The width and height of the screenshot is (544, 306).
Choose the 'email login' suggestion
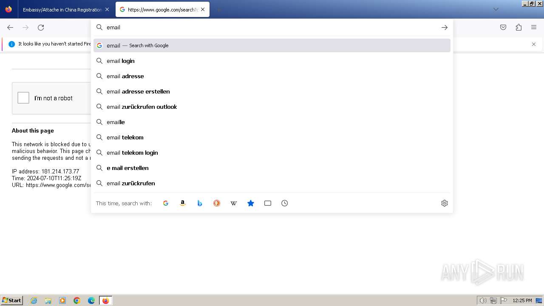[272, 61]
